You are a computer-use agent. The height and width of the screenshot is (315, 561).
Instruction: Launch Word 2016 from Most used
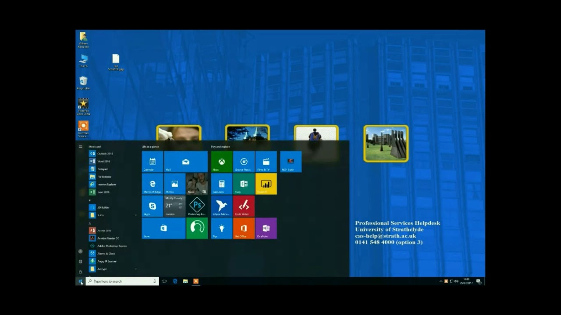click(x=113, y=161)
